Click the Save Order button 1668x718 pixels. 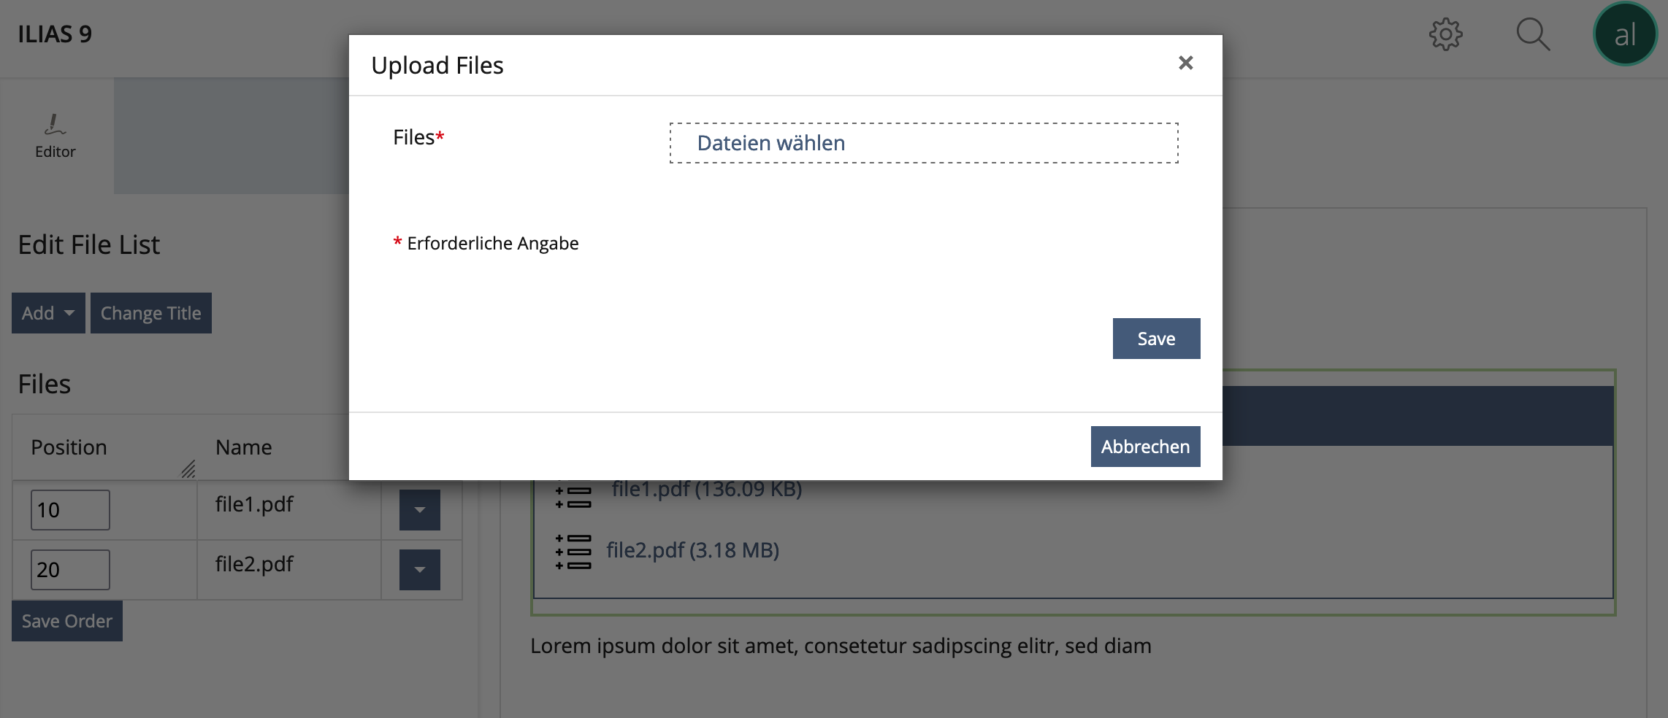click(x=67, y=621)
